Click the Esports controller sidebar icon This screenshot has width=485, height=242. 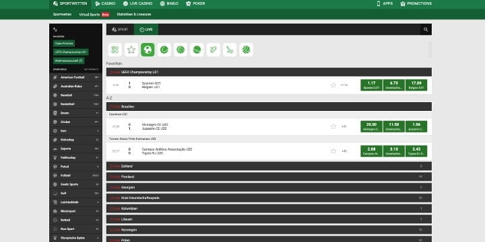tap(55, 149)
